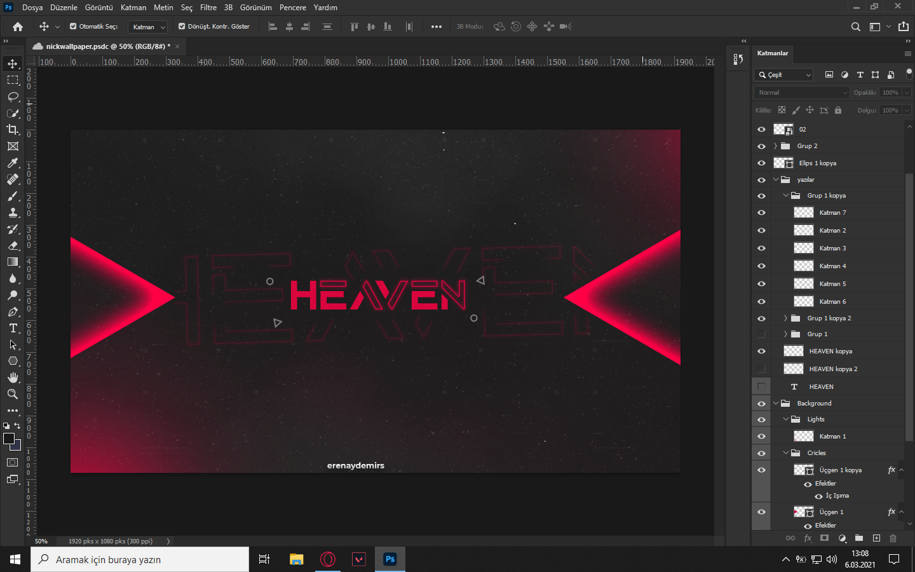Select the Brush tool
Image resolution: width=915 pixels, height=572 pixels.
pyautogui.click(x=13, y=196)
